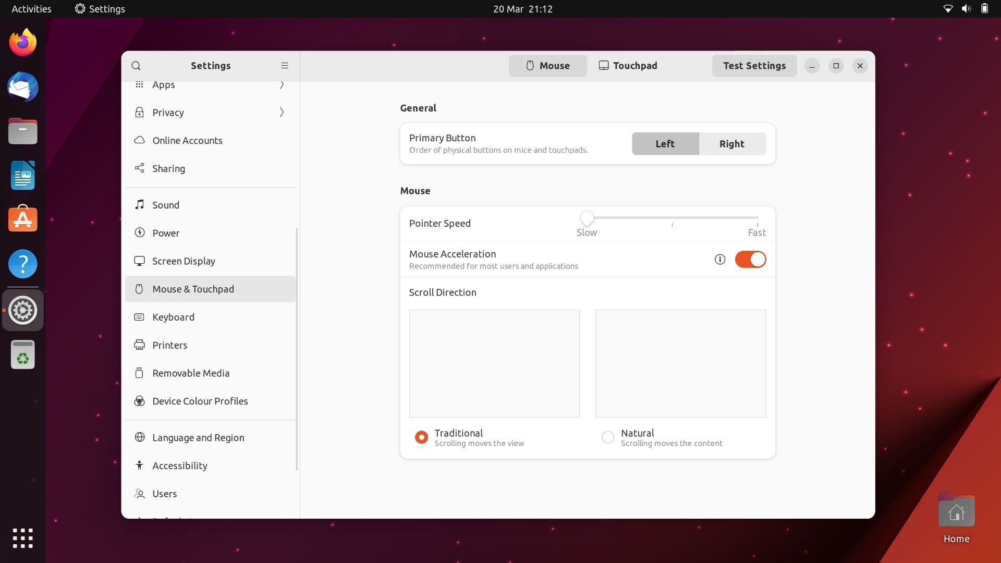This screenshot has height=563, width=1001.
Task: Open Accessibility settings in sidebar
Action: click(x=179, y=466)
